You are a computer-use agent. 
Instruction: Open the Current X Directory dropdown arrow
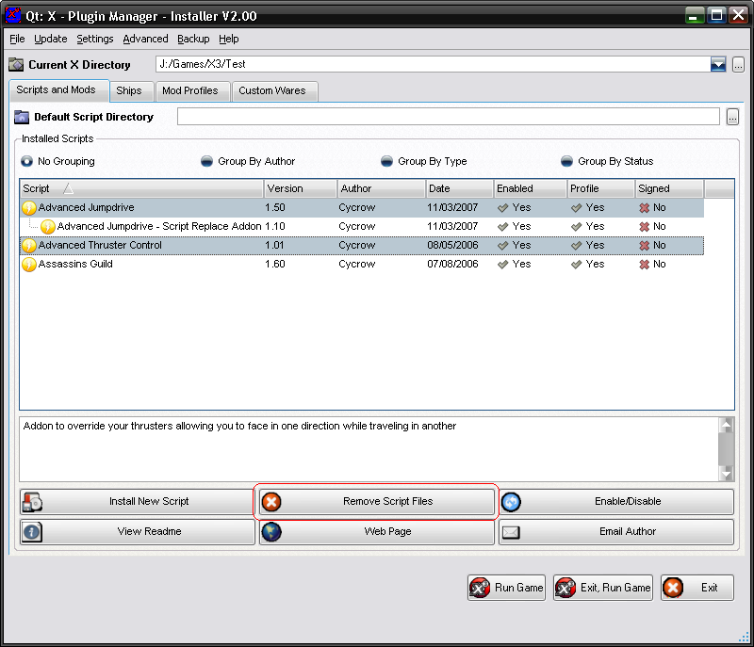(718, 64)
